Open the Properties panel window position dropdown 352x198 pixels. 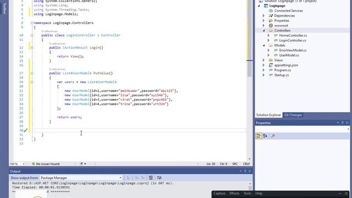338,123
